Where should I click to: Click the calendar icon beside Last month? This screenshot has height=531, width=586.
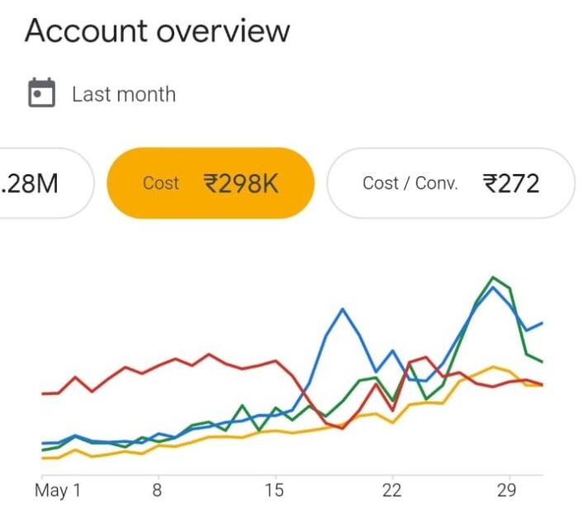41,93
